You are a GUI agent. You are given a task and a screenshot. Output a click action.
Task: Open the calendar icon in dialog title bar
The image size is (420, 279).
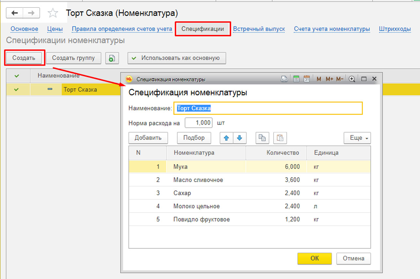pyautogui.click(x=307, y=79)
